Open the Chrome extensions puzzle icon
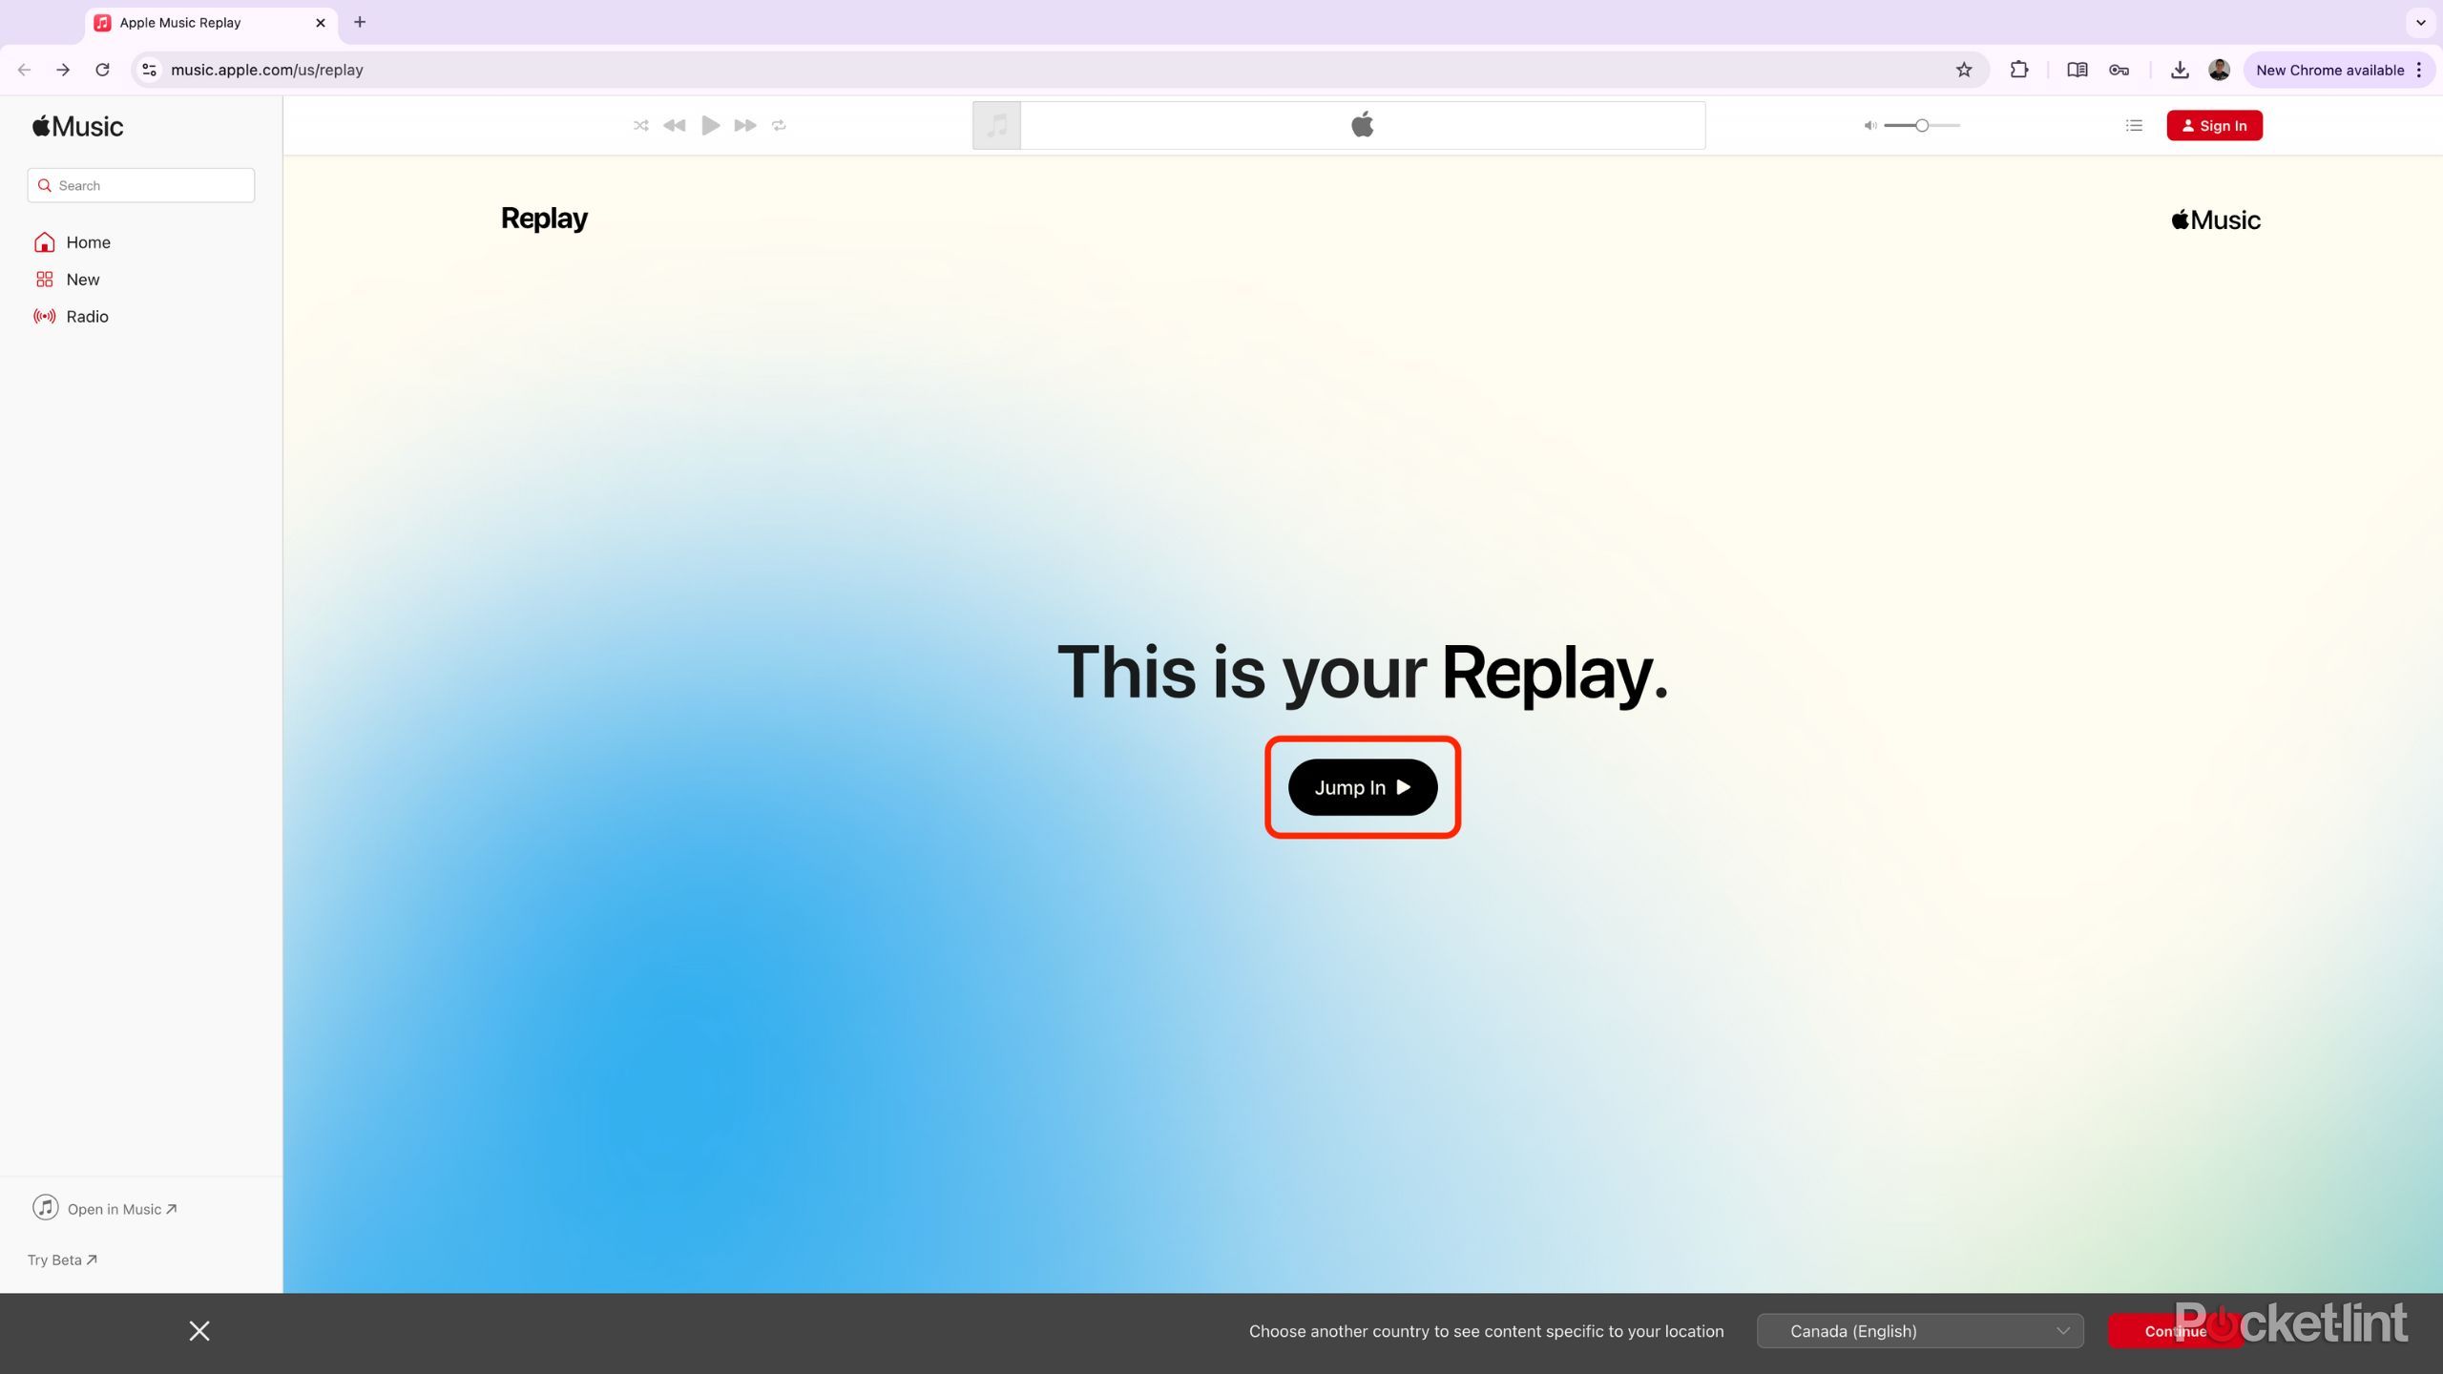Image resolution: width=2443 pixels, height=1374 pixels. click(2019, 69)
